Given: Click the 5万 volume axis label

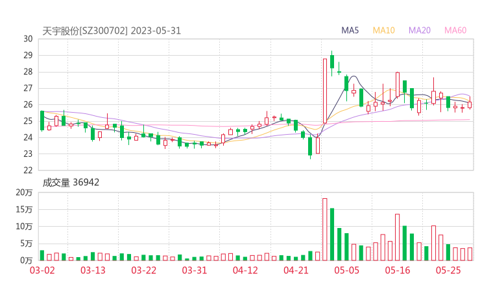Looking at the screenshot, I should tap(27, 244).
